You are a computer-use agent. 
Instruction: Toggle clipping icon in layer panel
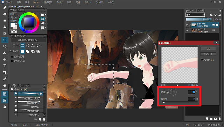click(x=216, y=15)
